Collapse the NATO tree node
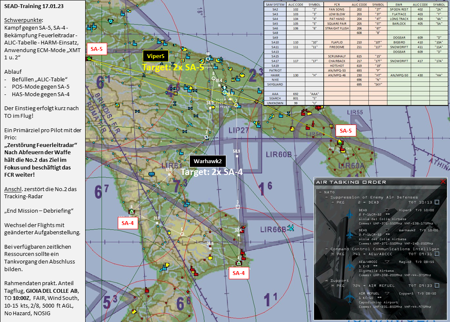This screenshot has width=450, height=322. coord(320,192)
